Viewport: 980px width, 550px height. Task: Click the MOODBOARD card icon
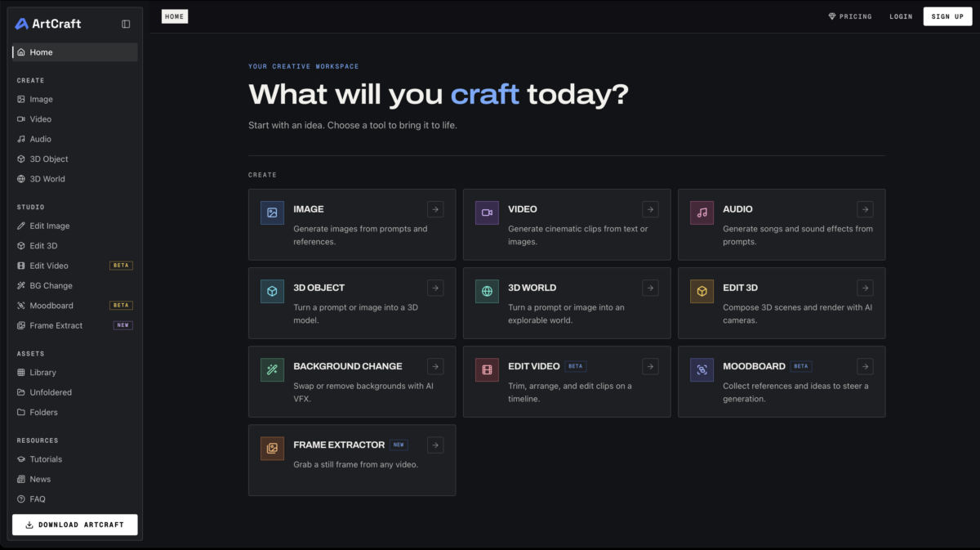point(702,369)
